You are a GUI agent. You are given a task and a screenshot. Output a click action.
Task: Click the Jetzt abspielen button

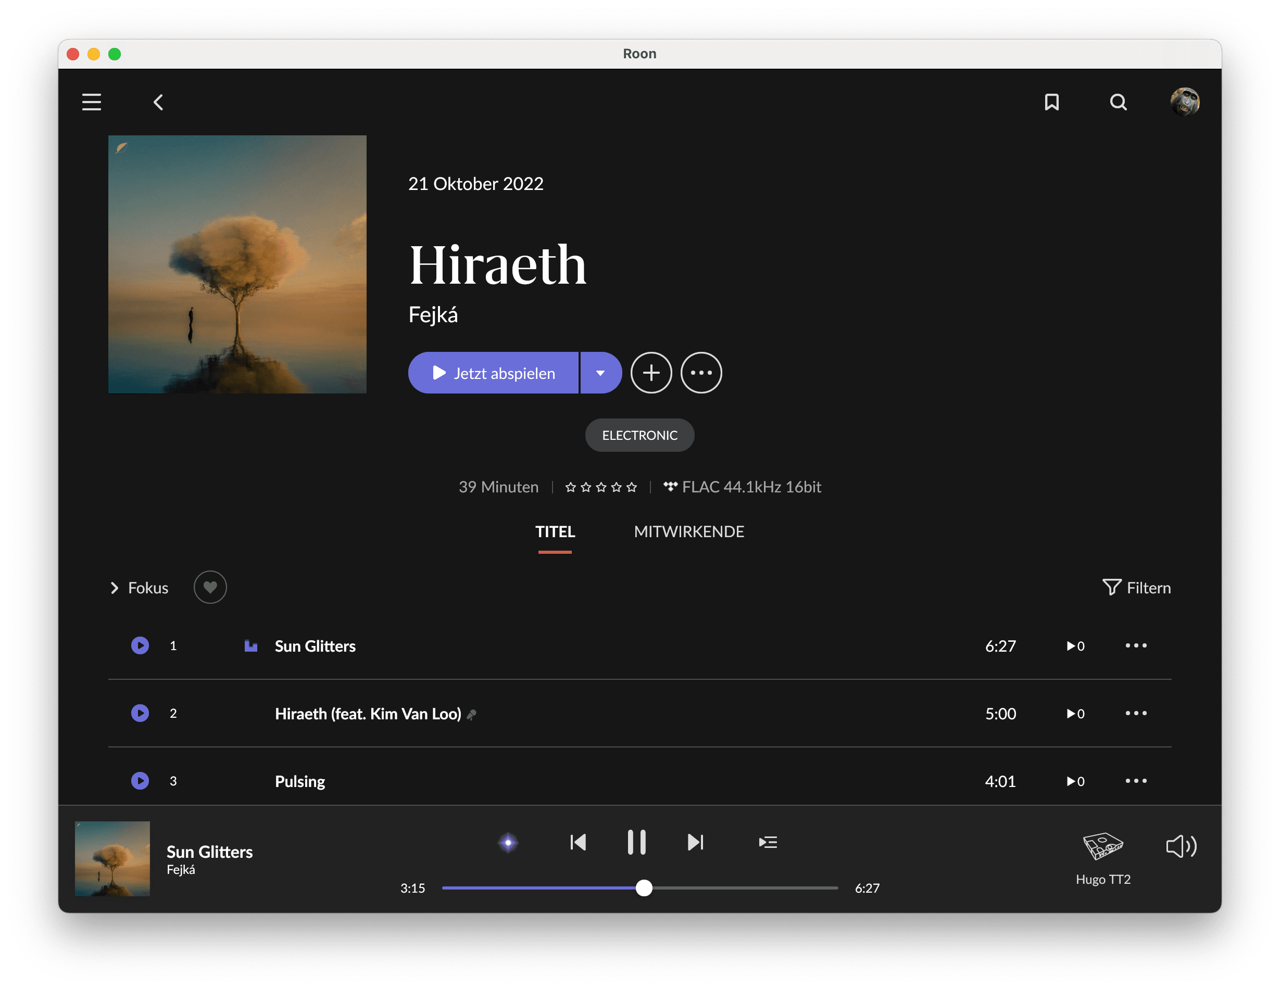[494, 373]
